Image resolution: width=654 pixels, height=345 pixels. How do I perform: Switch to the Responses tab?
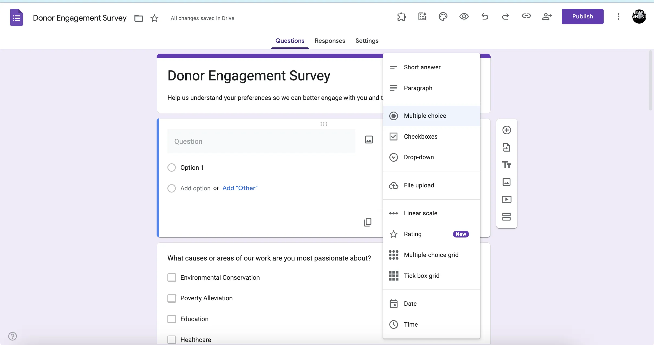pos(330,41)
